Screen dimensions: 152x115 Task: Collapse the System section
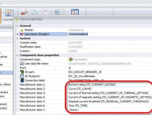coord(18,38)
